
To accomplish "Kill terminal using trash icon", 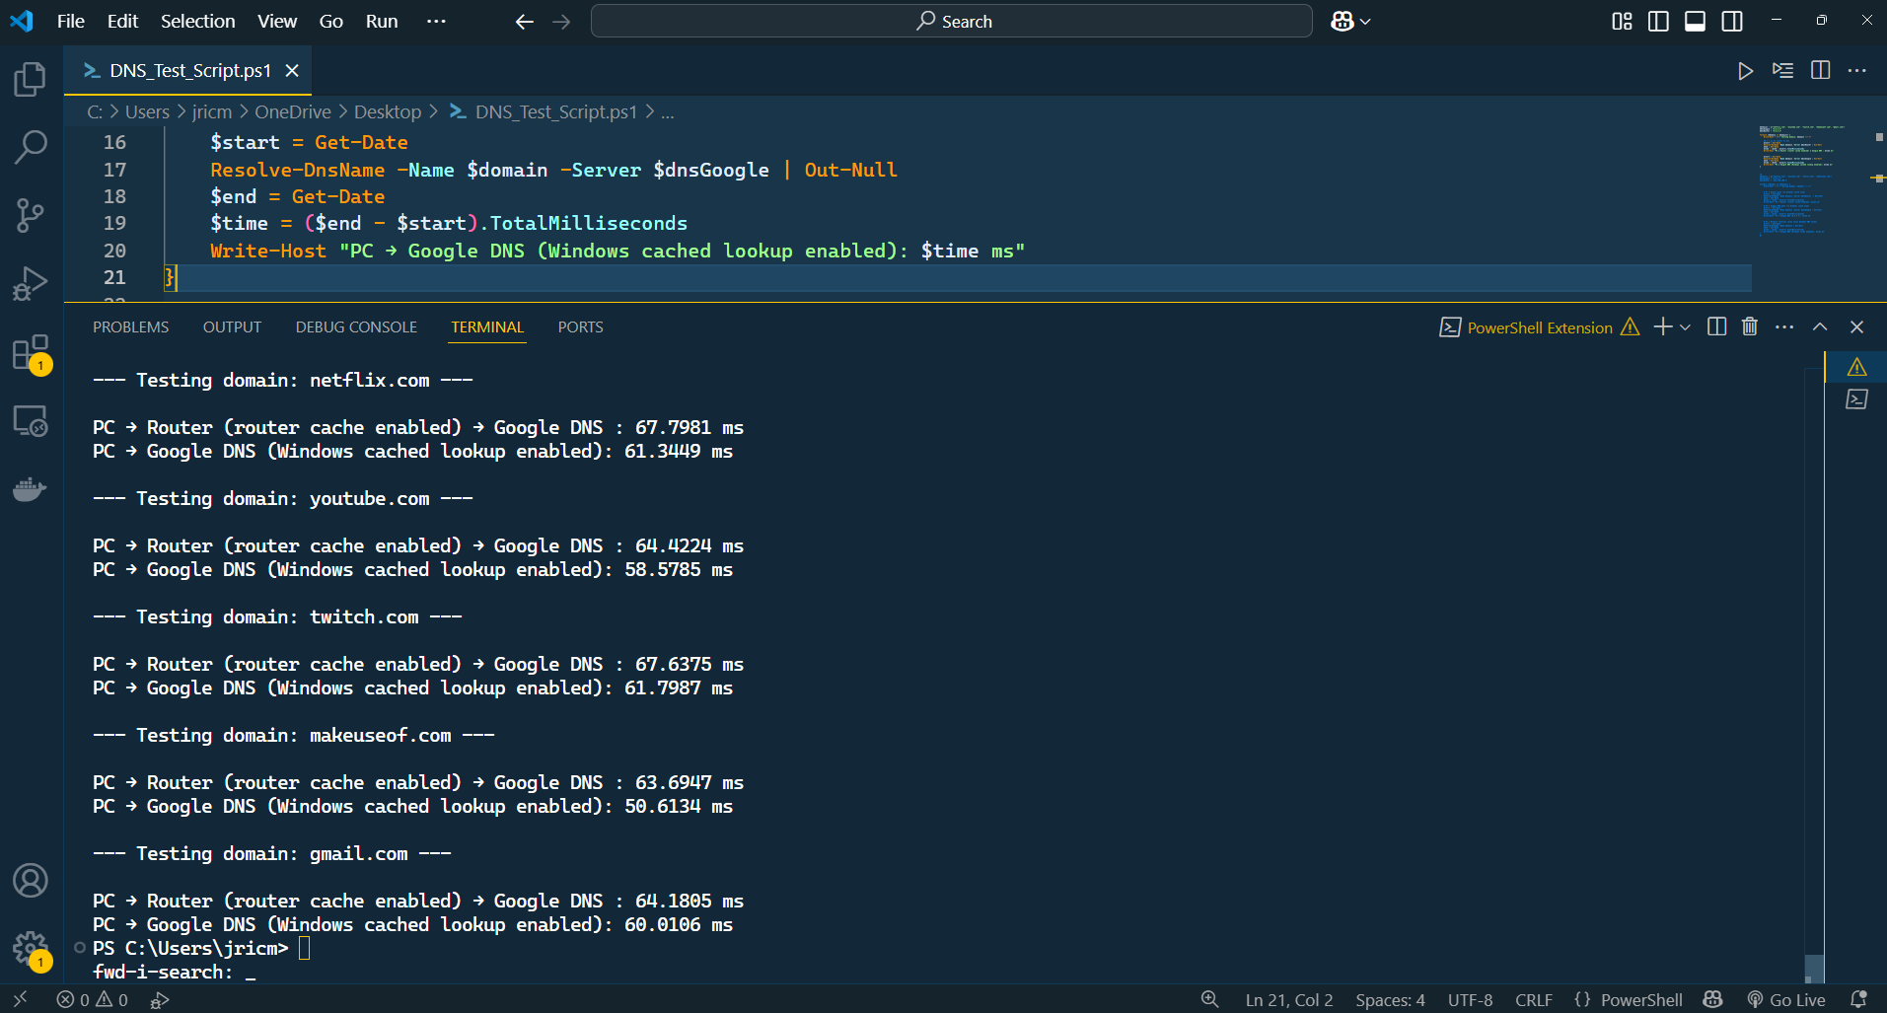I will point(1750,327).
